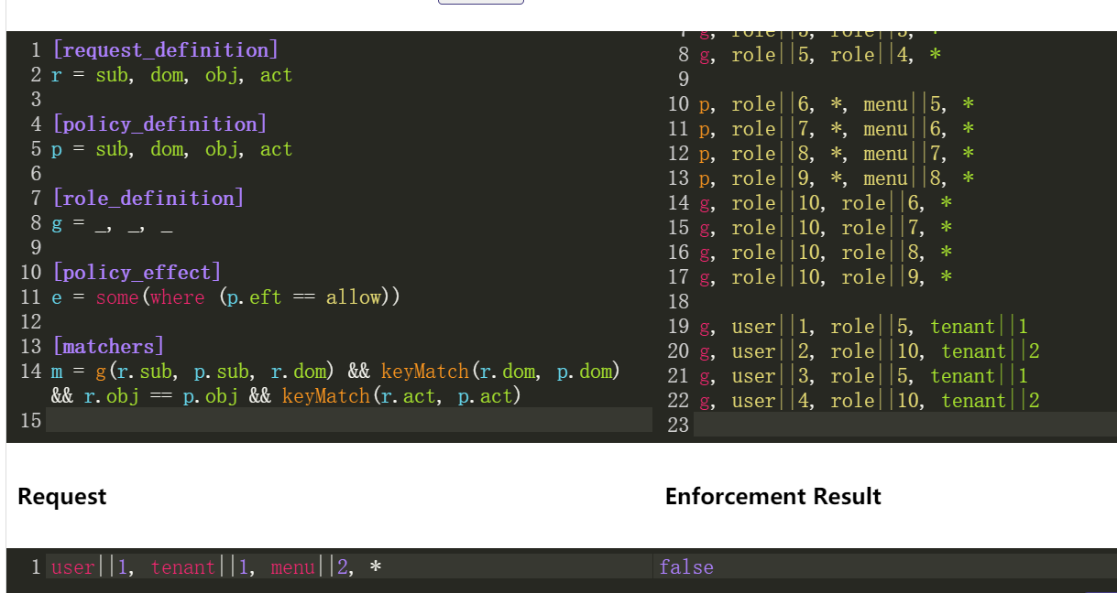Image resolution: width=1117 pixels, height=593 pixels.
Task: Click the false enforcement result text
Action: coord(685,567)
